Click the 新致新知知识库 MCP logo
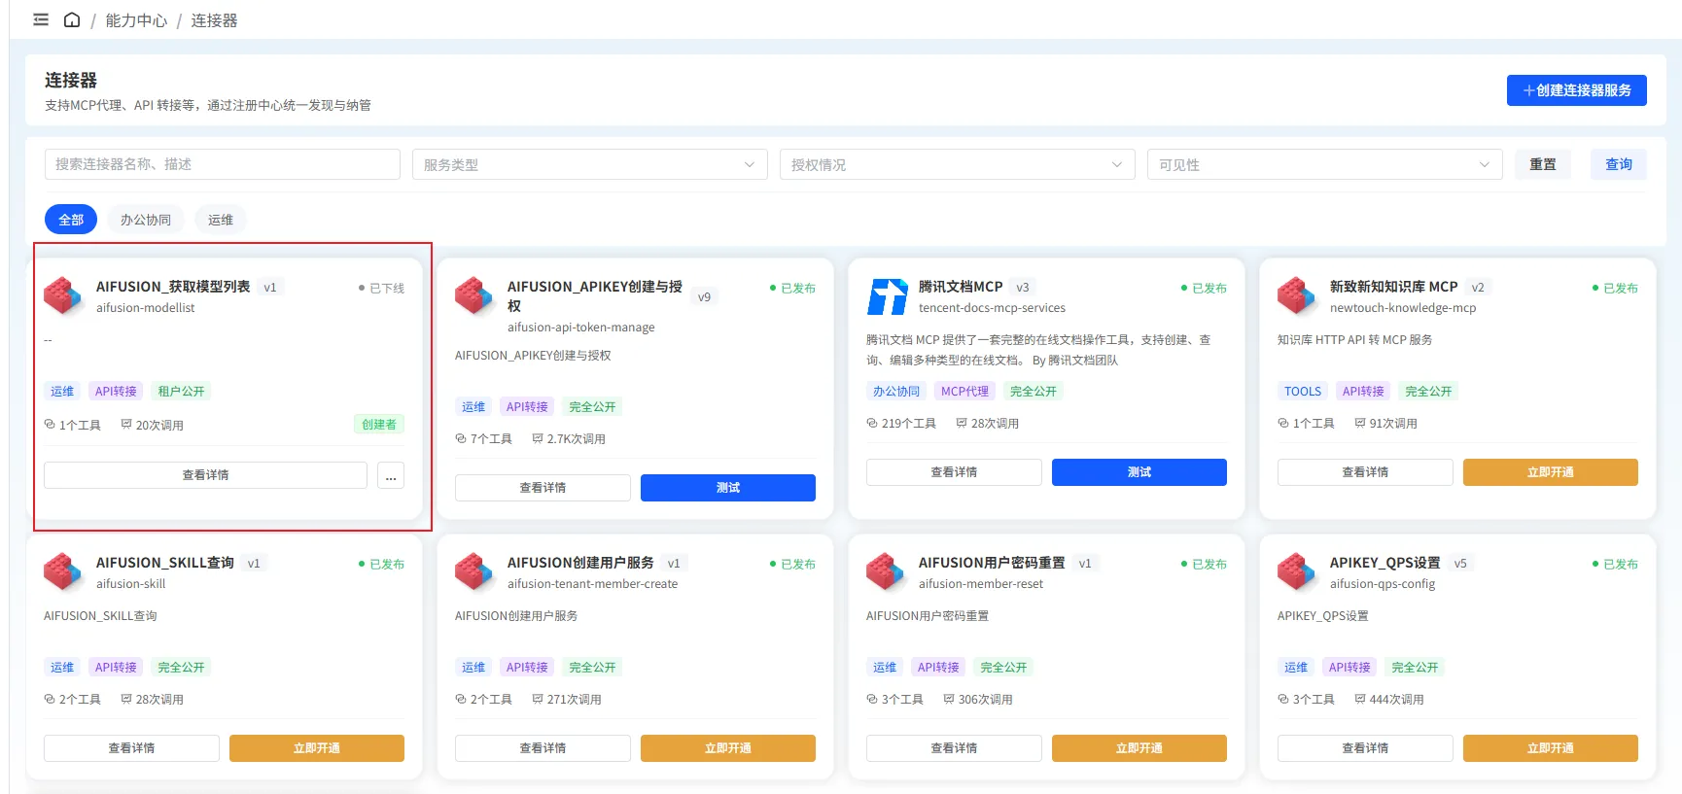Viewport: 1682px width, 794px height. point(1297,295)
